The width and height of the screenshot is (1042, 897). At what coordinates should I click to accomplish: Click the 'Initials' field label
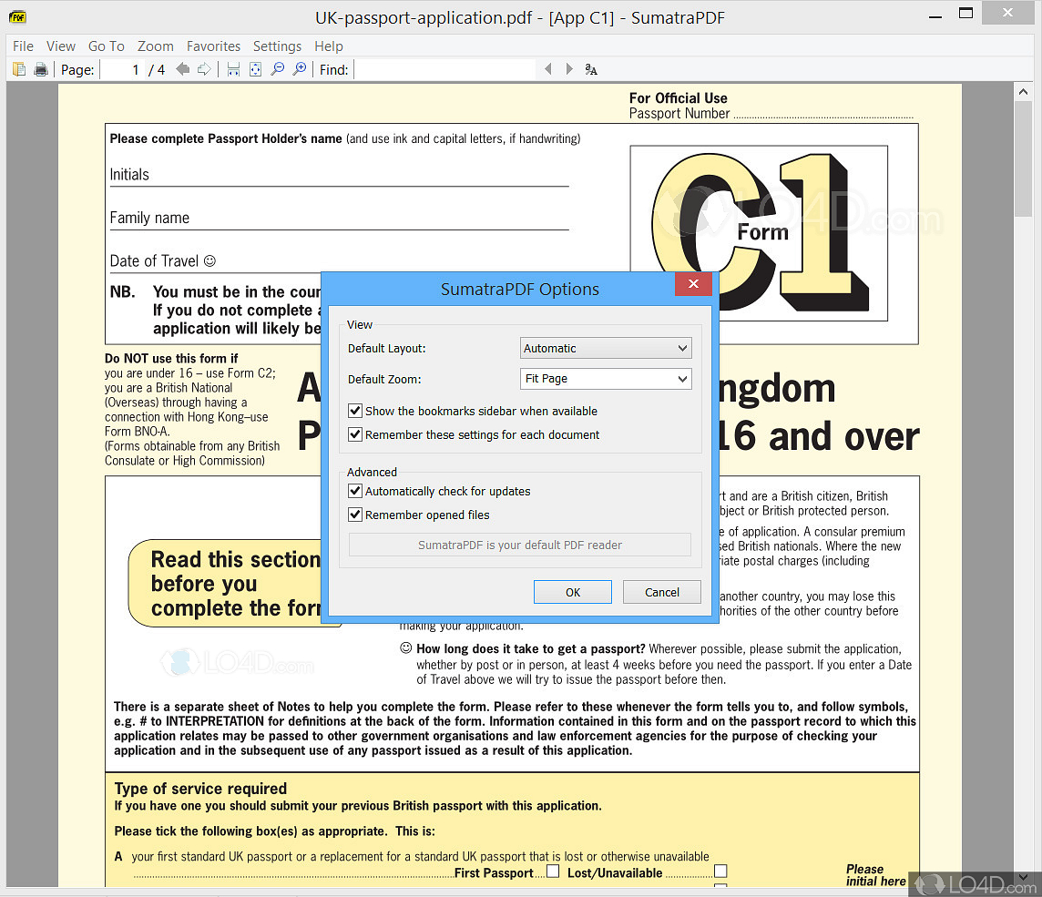[x=129, y=175]
